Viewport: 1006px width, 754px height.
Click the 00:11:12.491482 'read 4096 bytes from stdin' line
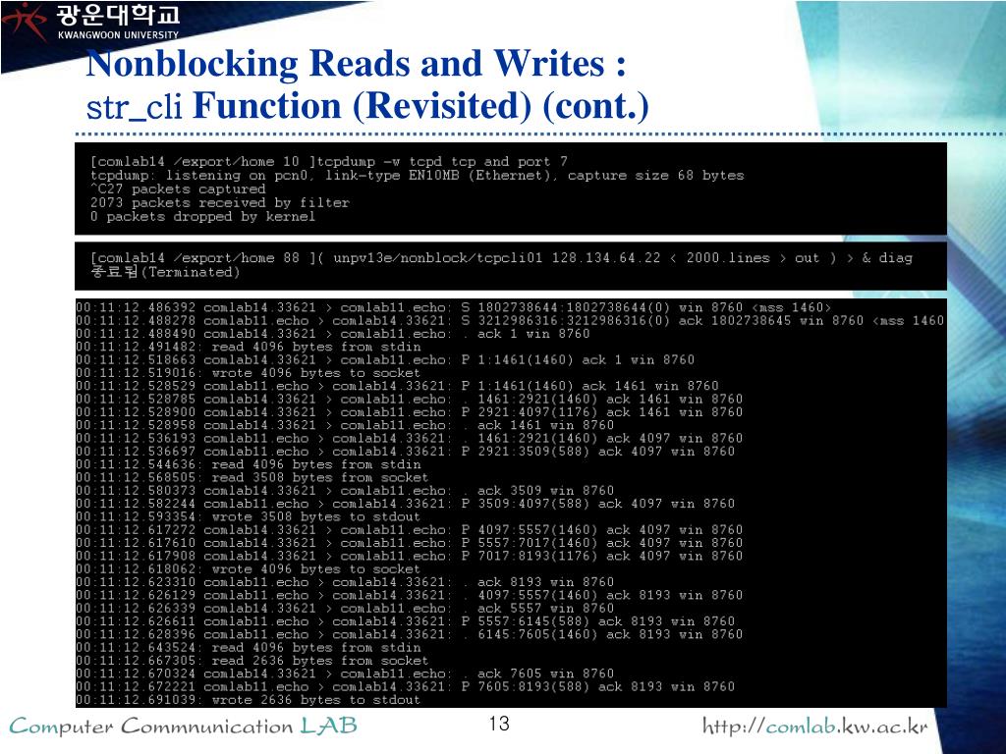249,347
